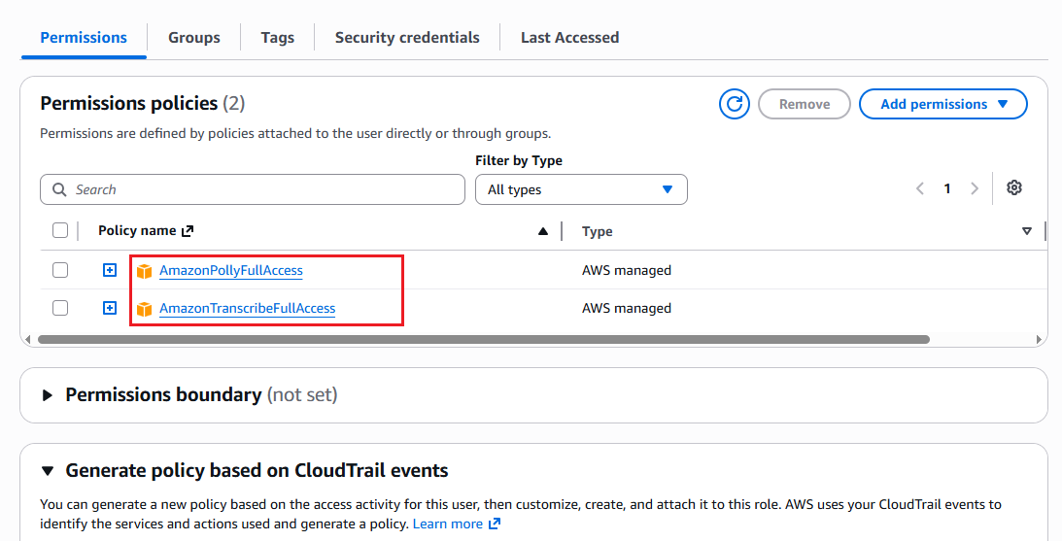
Task: Open the Filter by Type dropdown
Action: (x=581, y=189)
